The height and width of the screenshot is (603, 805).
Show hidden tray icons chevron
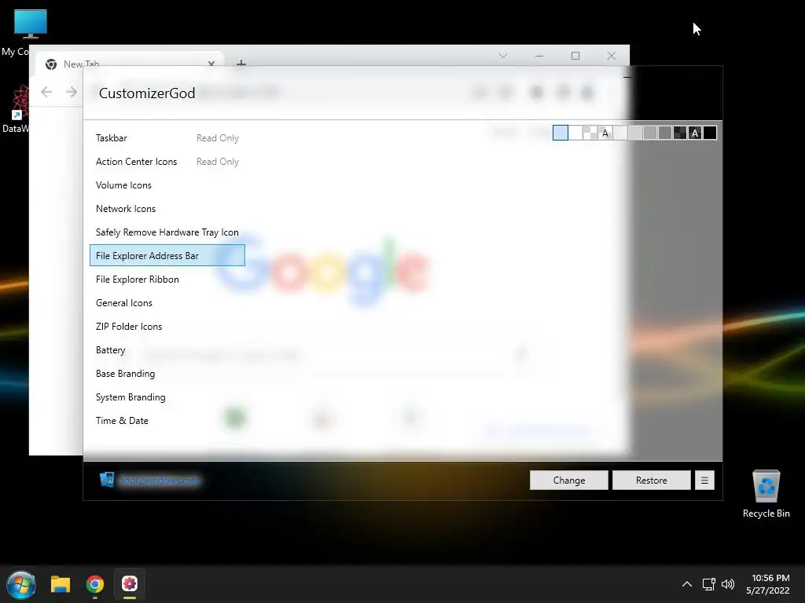click(x=687, y=584)
